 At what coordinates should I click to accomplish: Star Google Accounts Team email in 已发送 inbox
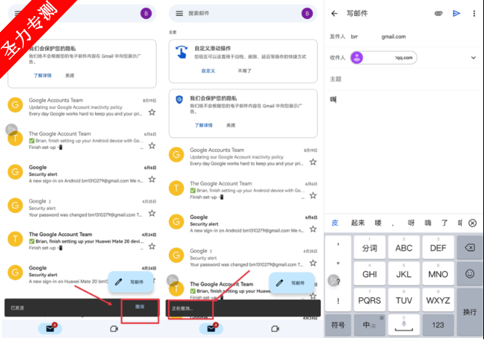152,112
